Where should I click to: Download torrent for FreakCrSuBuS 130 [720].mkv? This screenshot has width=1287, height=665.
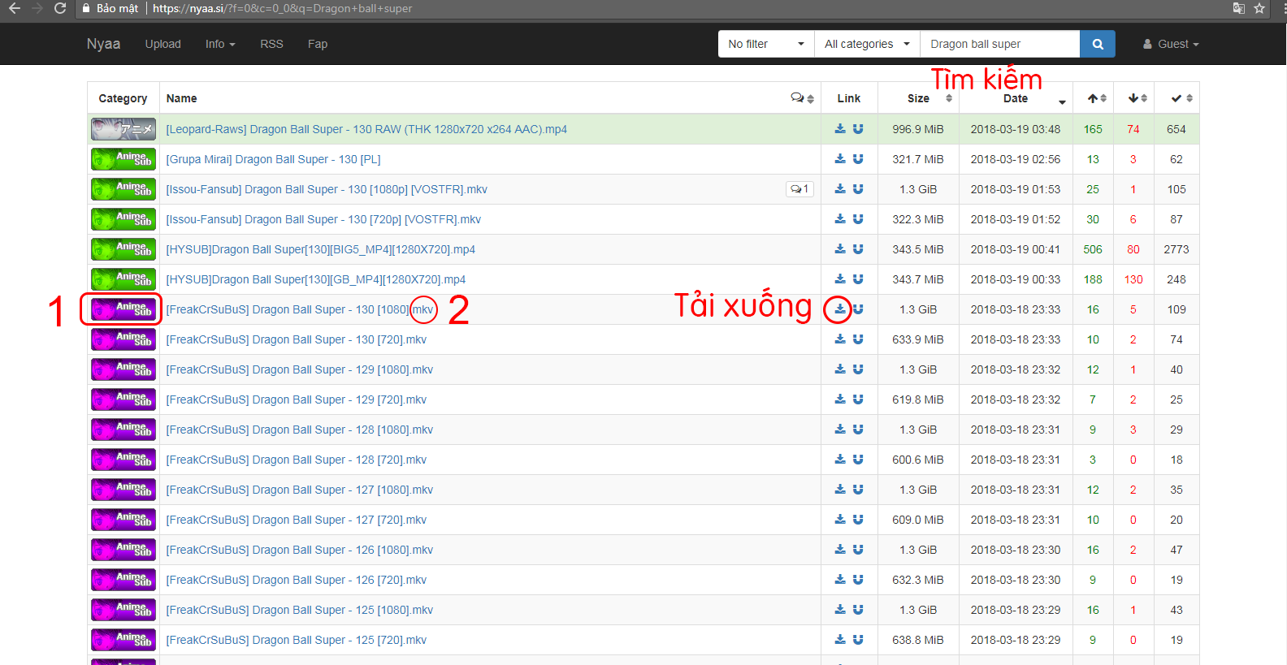(x=840, y=339)
